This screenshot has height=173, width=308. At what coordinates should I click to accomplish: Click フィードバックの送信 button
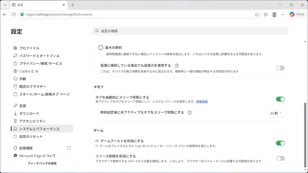click(x=42, y=163)
